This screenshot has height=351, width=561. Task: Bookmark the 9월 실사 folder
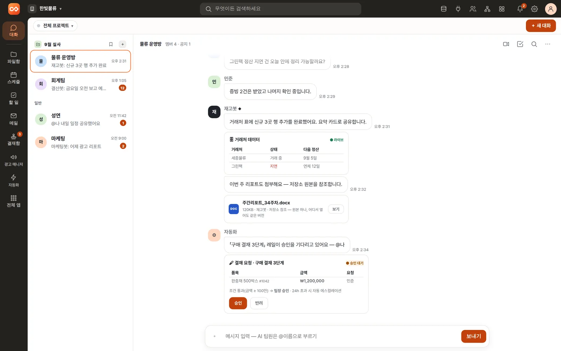[111, 44]
